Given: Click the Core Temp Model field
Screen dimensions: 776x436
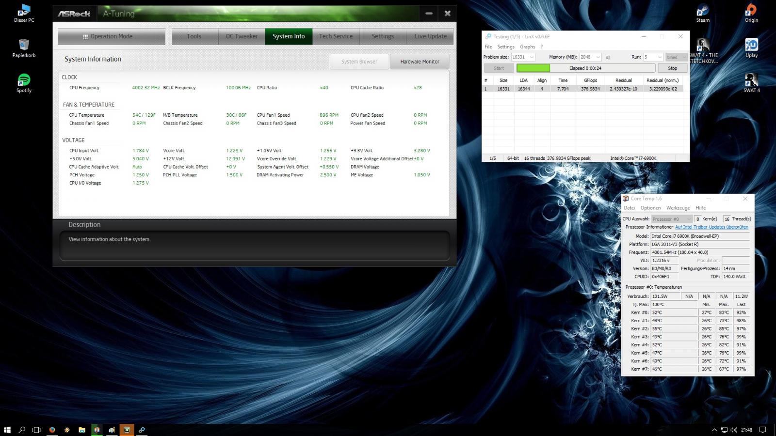Looking at the screenshot, I should pos(700,236).
